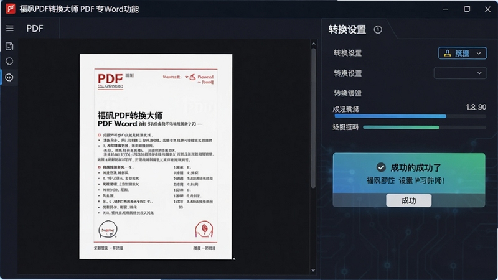Click the PDF page preview thumbnail
498x280 pixels.
pyautogui.click(x=156, y=157)
